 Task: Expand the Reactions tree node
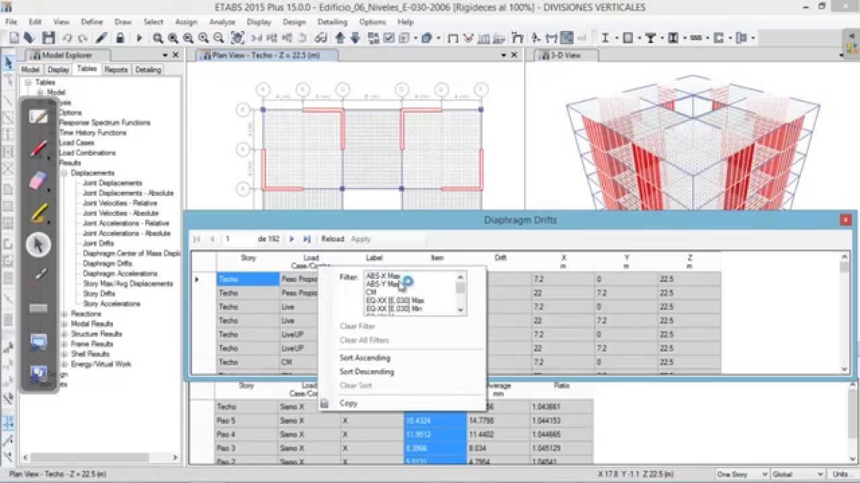click(64, 314)
